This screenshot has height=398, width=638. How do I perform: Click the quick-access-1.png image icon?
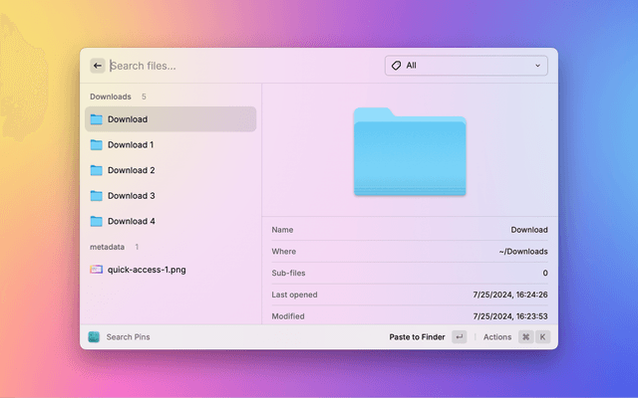click(97, 269)
